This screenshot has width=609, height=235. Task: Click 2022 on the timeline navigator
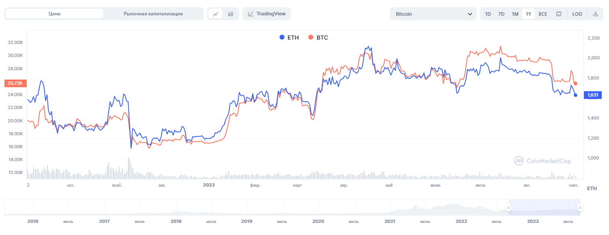click(x=462, y=221)
